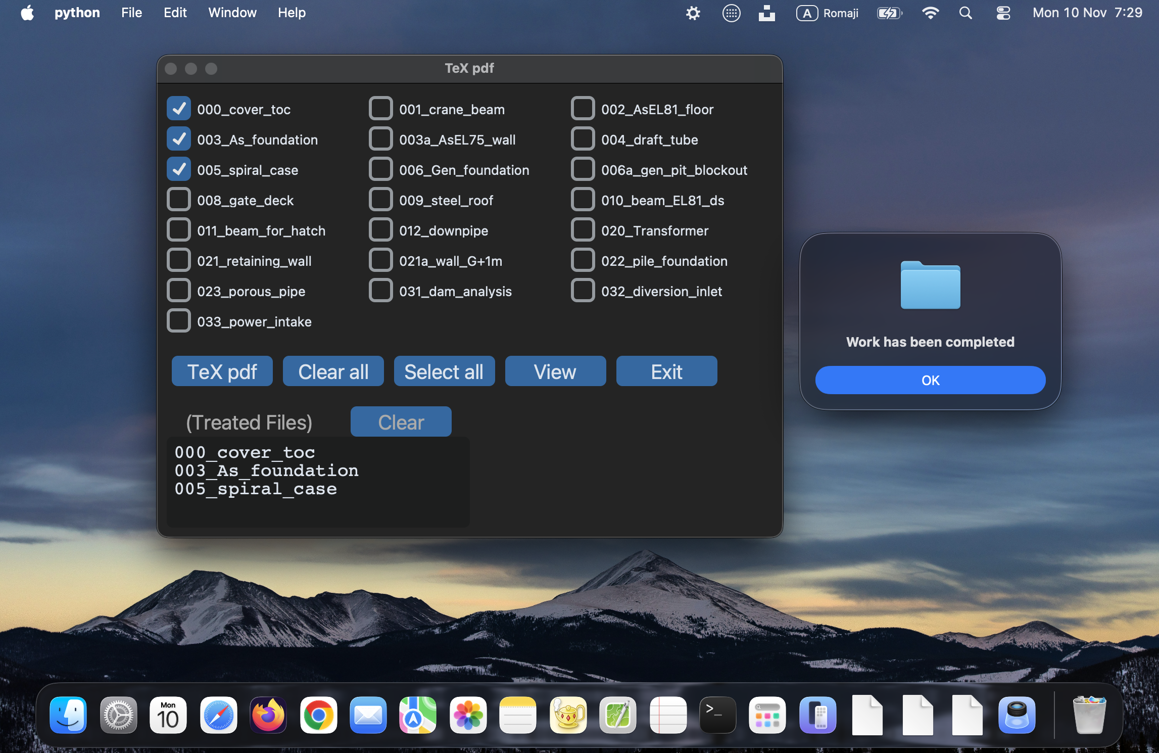Open the Photos app in dock
Image resolution: width=1159 pixels, height=753 pixels.
(468, 716)
